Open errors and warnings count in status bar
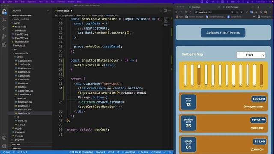Viewport: 274px width, 154px height. pos(23,152)
